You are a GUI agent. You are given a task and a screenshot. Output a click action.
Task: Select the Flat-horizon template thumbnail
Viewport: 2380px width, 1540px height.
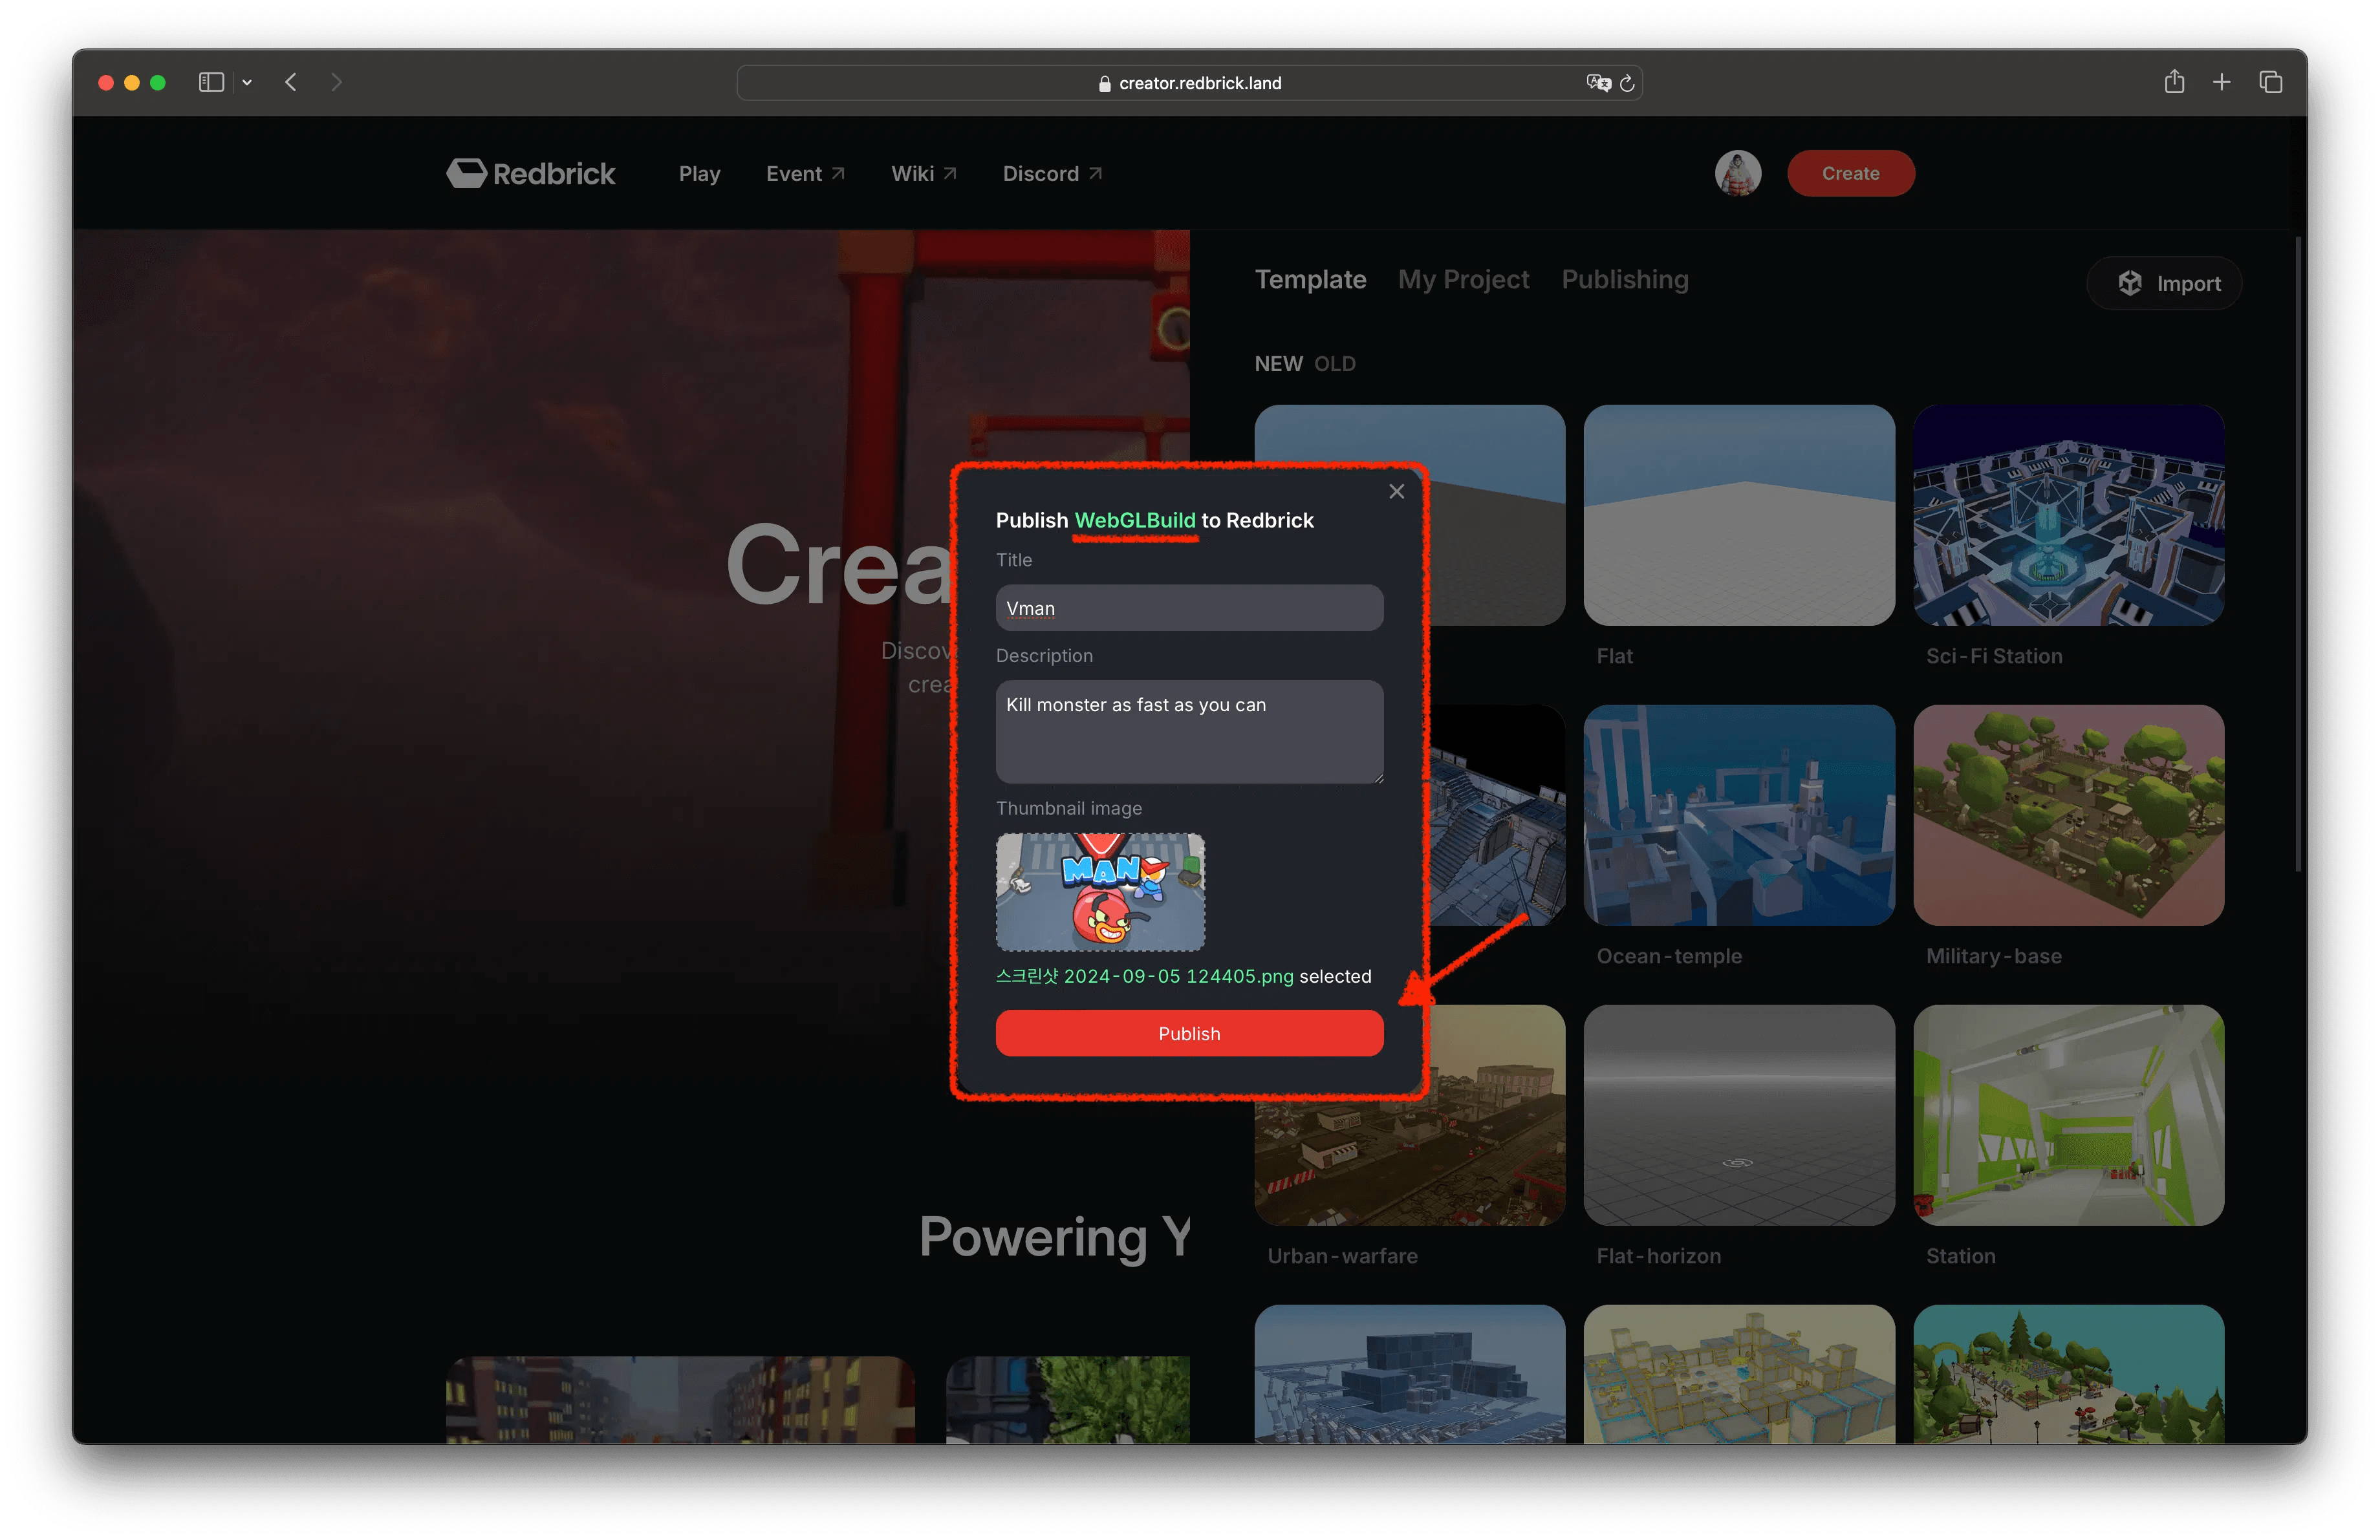[1739, 1115]
